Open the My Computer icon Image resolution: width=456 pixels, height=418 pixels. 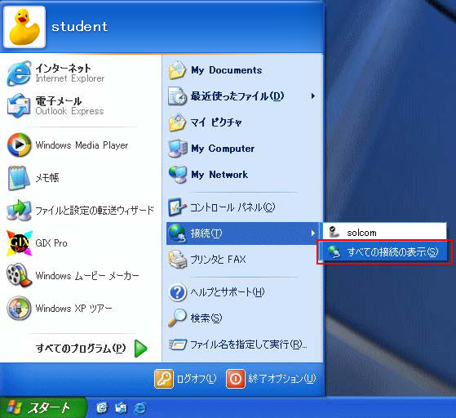(177, 149)
